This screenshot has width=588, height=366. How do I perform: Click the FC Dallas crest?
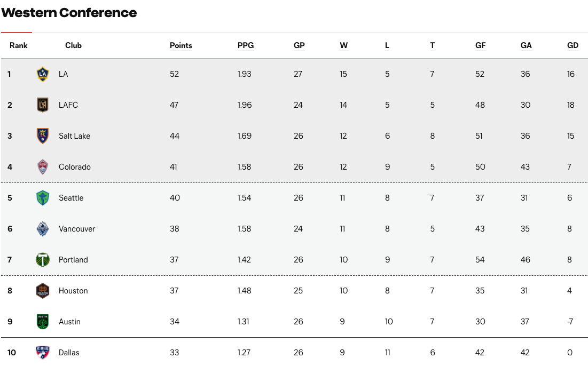(x=43, y=353)
